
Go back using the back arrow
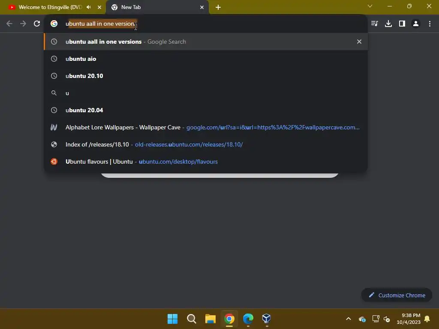[9, 24]
